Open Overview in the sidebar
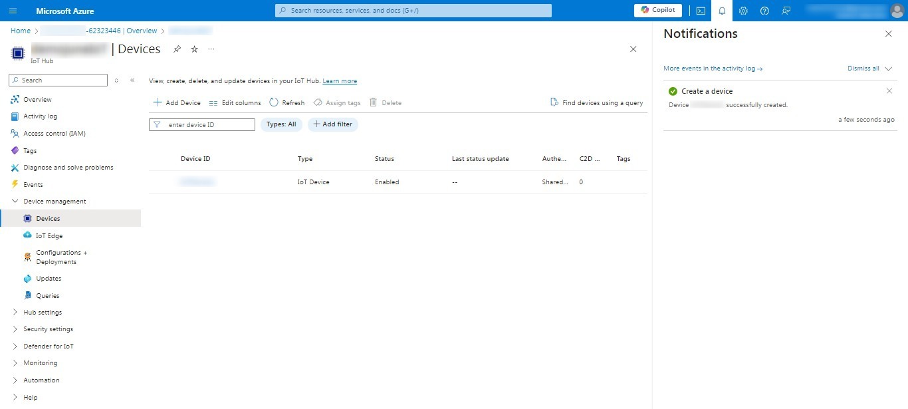Screen dimensions: 908x409 (37, 100)
